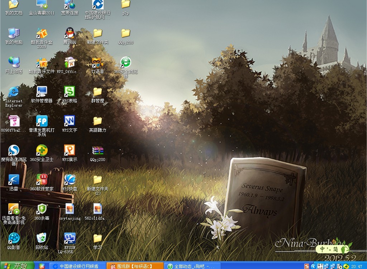The image size is (367, 269).
Task: Click the 360 green plus tray icon
Action: point(346,266)
